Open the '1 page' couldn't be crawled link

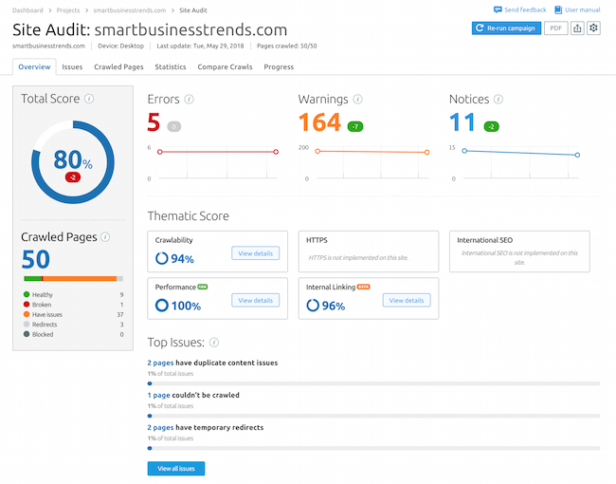[x=158, y=395]
